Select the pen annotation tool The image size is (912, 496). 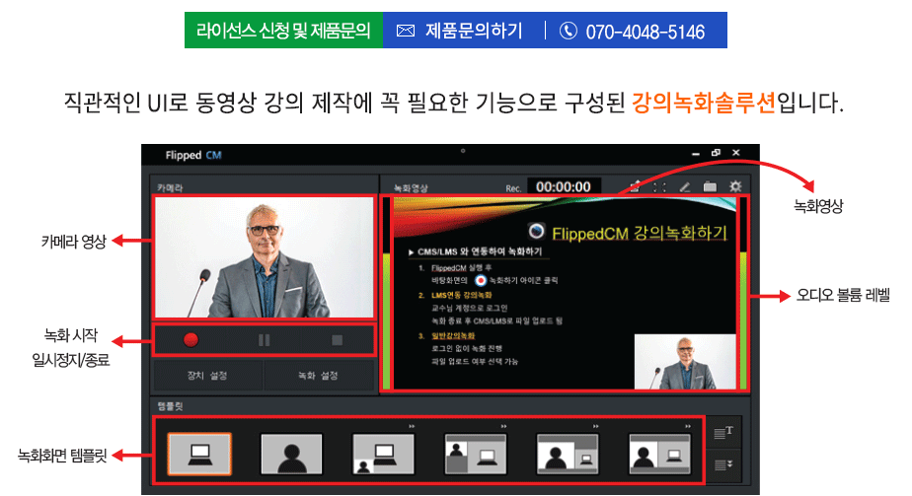pyautogui.click(x=685, y=185)
